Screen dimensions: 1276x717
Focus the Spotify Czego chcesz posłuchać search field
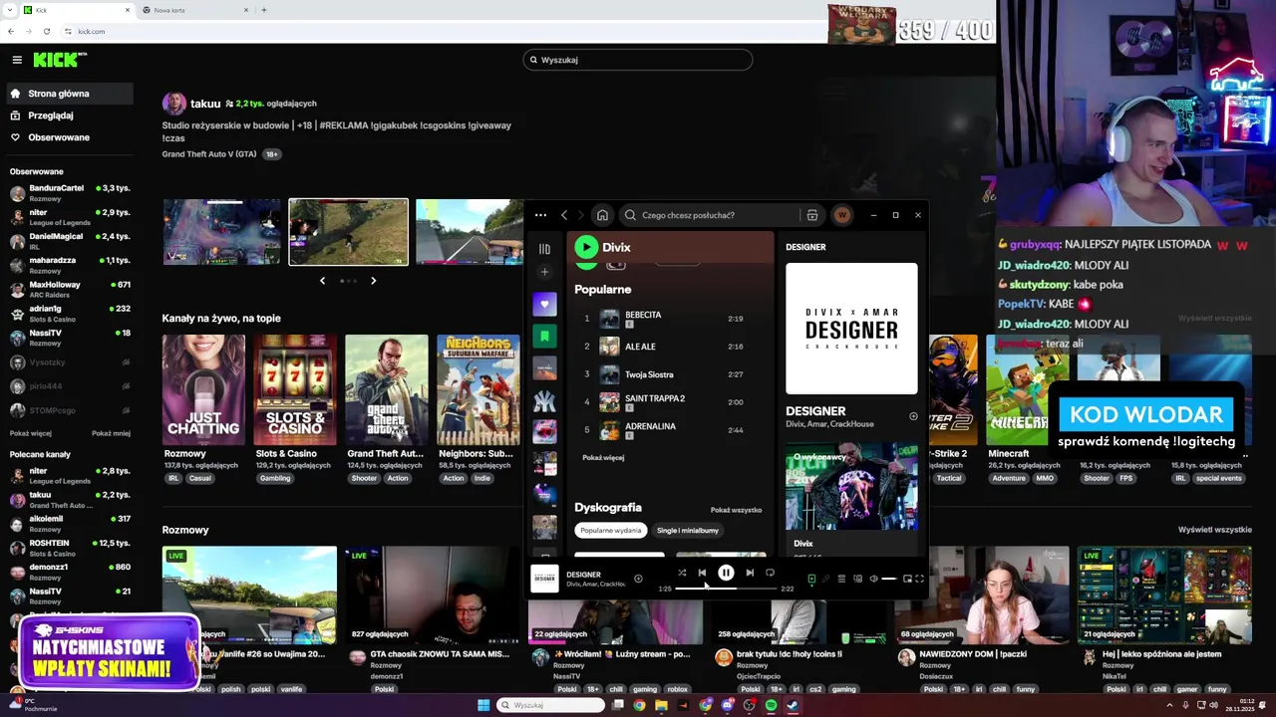708,215
